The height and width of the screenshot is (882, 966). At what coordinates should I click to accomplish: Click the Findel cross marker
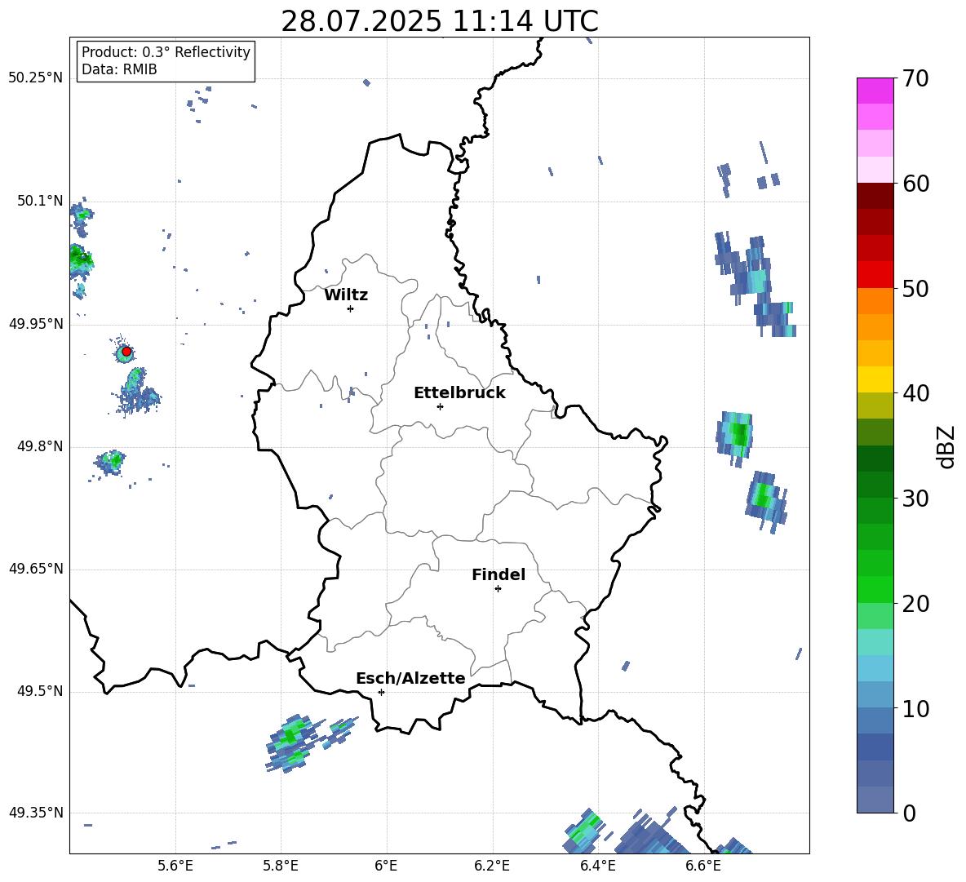coord(498,589)
